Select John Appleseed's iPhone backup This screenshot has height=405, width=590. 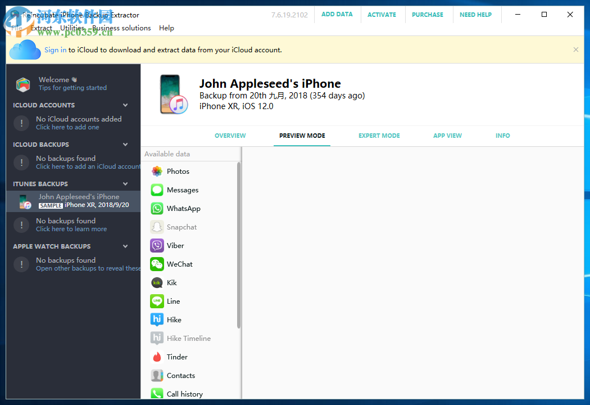point(79,201)
